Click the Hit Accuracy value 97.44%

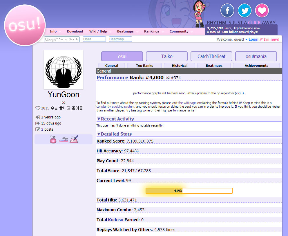click(131, 151)
